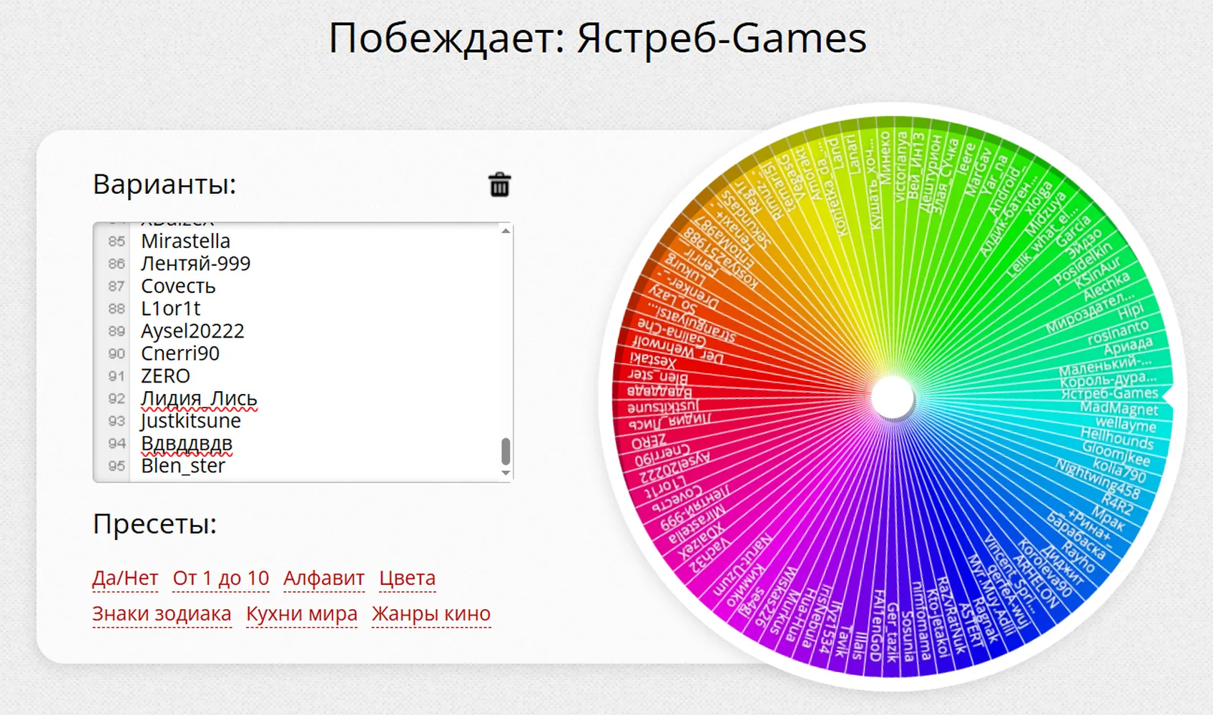Screen dimensions: 1213x715
Task: Click the ARHELON wheel segment
Action: pyautogui.click(x=1036, y=581)
